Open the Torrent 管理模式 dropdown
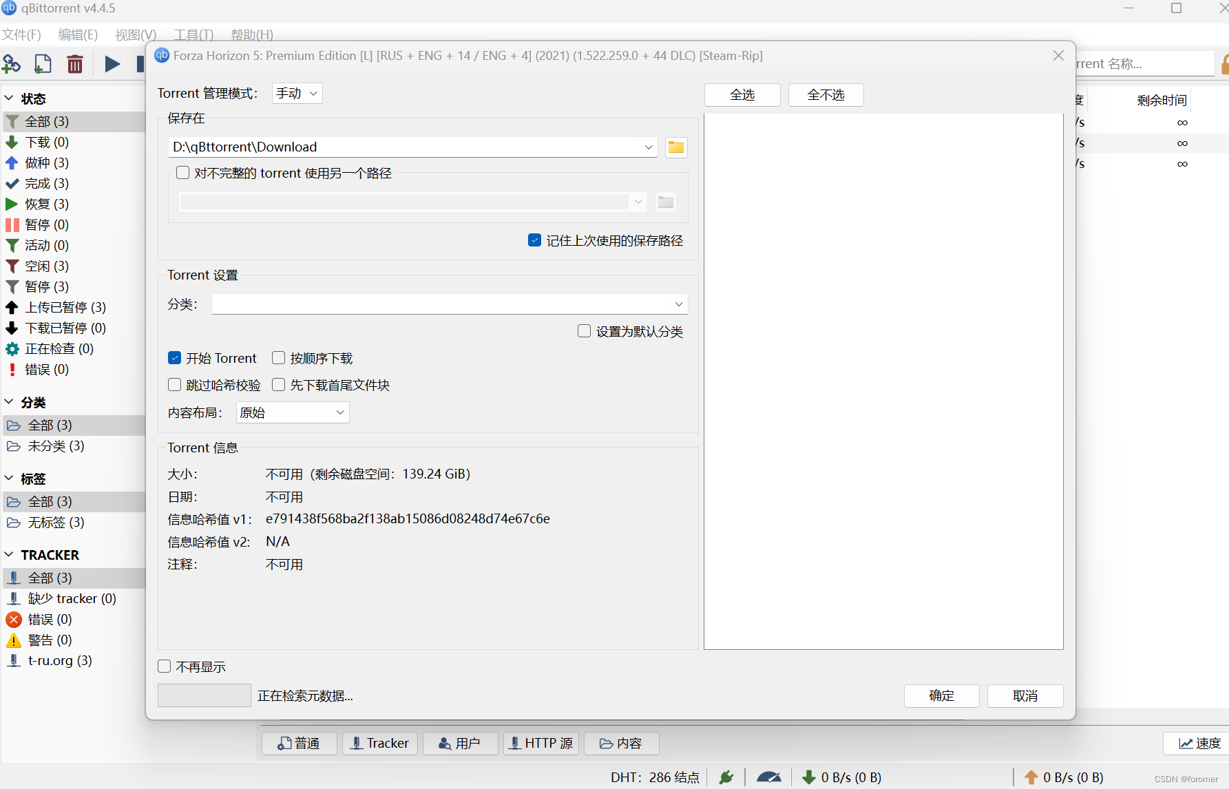The image size is (1229, 789). pos(297,93)
